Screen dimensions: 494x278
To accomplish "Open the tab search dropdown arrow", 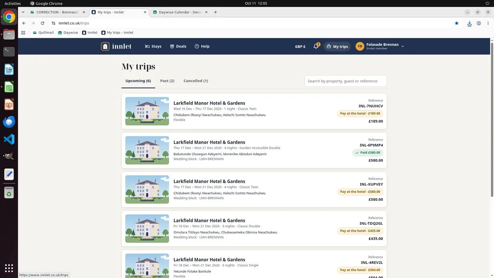I will click(x=24, y=12).
